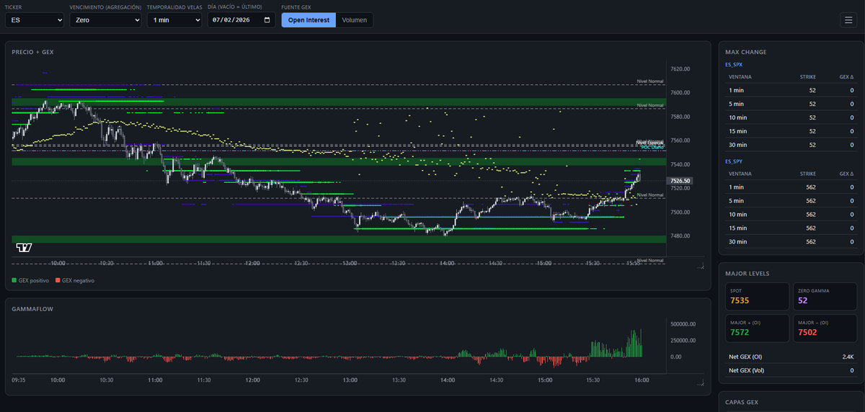Image resolution: width=865 pixels, height=412 pixels.
Task: Click the GEX Δ column header under ES_SPY
Action: (846, 174)
